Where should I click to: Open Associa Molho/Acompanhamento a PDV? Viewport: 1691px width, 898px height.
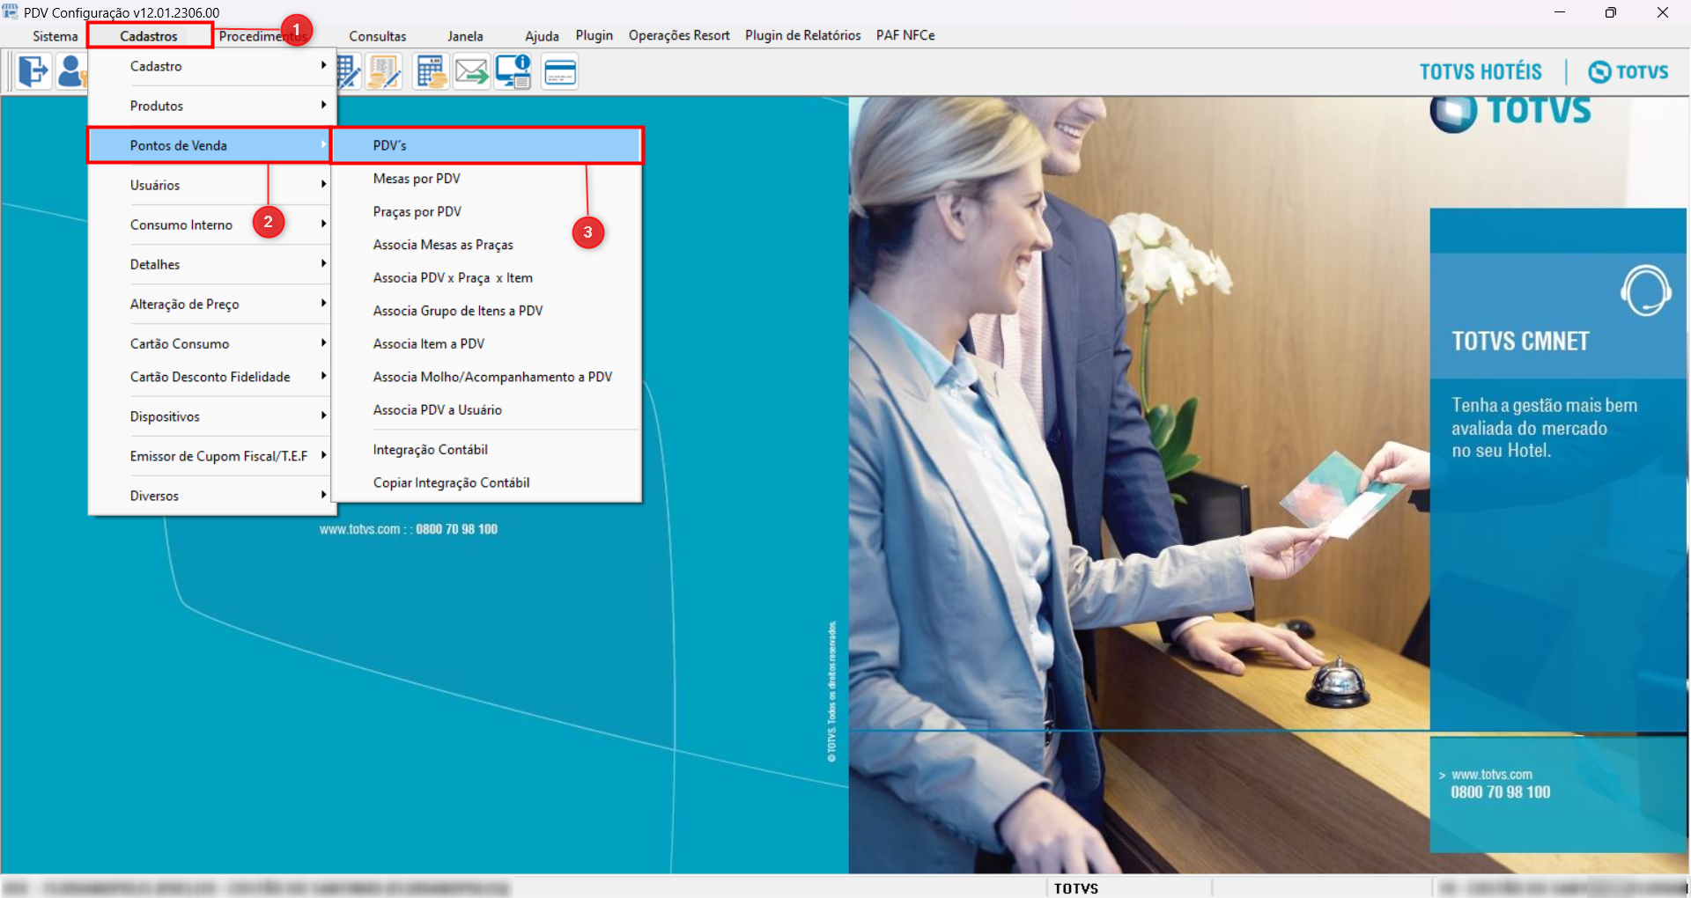(x=487, y=377)
